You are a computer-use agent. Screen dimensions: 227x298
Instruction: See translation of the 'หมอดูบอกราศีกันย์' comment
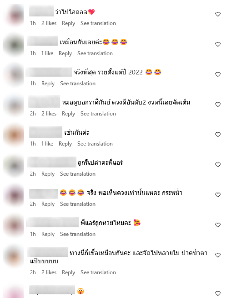click(x=98, y=114)
